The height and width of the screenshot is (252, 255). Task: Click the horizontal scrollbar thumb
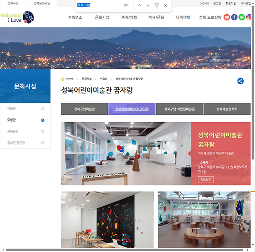click(x=124, y=250)
